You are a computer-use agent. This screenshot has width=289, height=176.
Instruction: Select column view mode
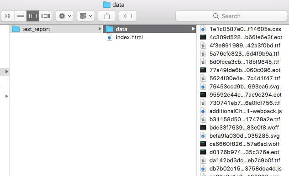point(33,16)
